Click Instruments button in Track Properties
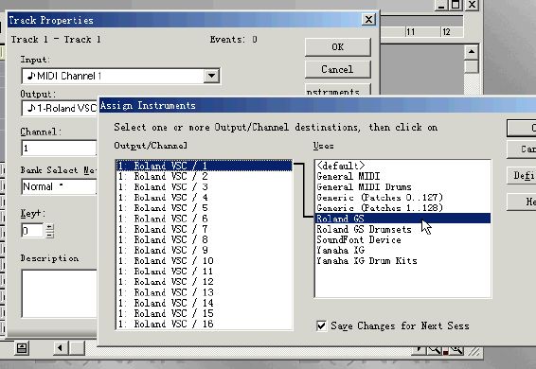The image size is (536, 369). coord(337,90)
